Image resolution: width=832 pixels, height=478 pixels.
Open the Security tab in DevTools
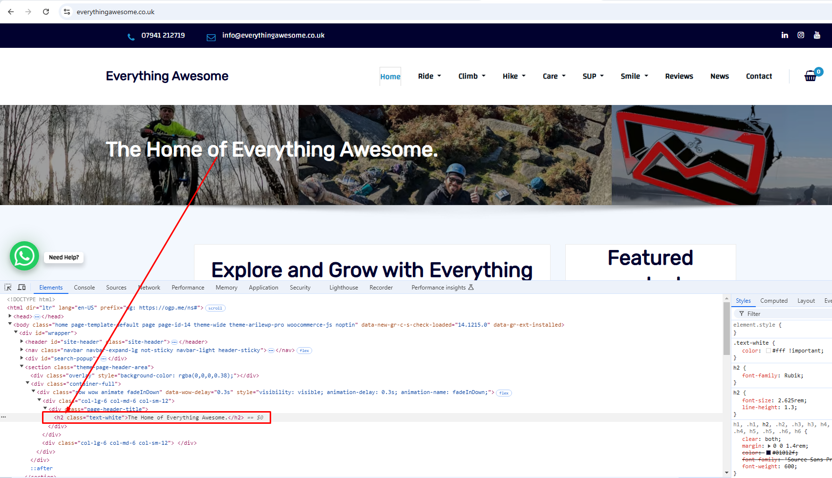tap(300, 288)
